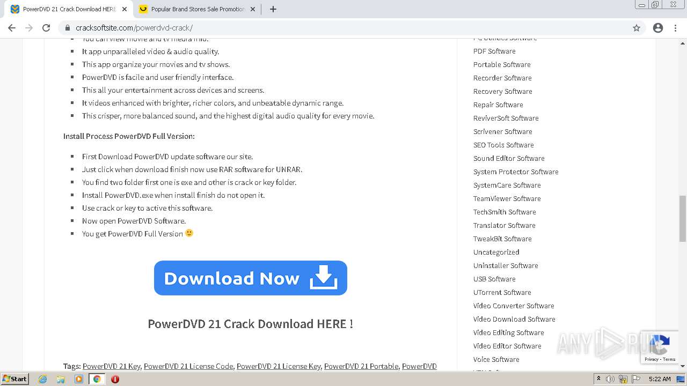Open the PDF Software category
The width and height of the screenshot is (687, 386).
(x=494, y=51)
